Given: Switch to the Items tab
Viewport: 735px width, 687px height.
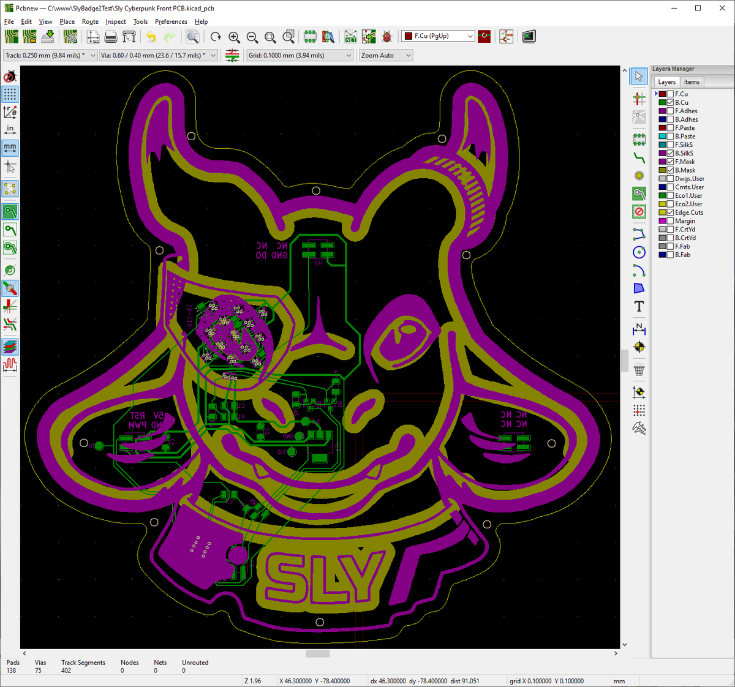Looking at the screenshot, I should click(x=692, y=81).
